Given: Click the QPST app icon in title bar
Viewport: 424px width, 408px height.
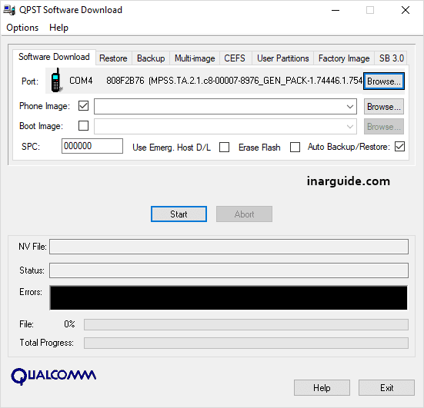Looking at the screenshot, I should [x=9, y=10].
